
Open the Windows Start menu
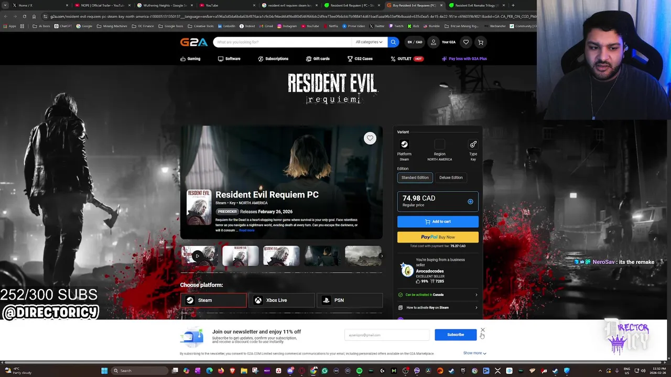[104, 371]
